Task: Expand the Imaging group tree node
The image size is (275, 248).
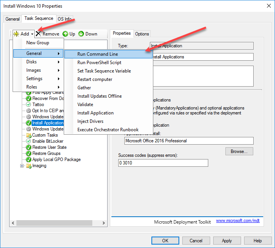Action: click(22, 166)
